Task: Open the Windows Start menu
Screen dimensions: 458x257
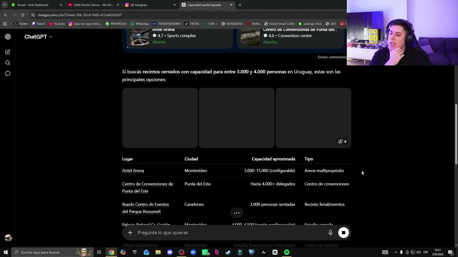Action: tap(6, 252)
